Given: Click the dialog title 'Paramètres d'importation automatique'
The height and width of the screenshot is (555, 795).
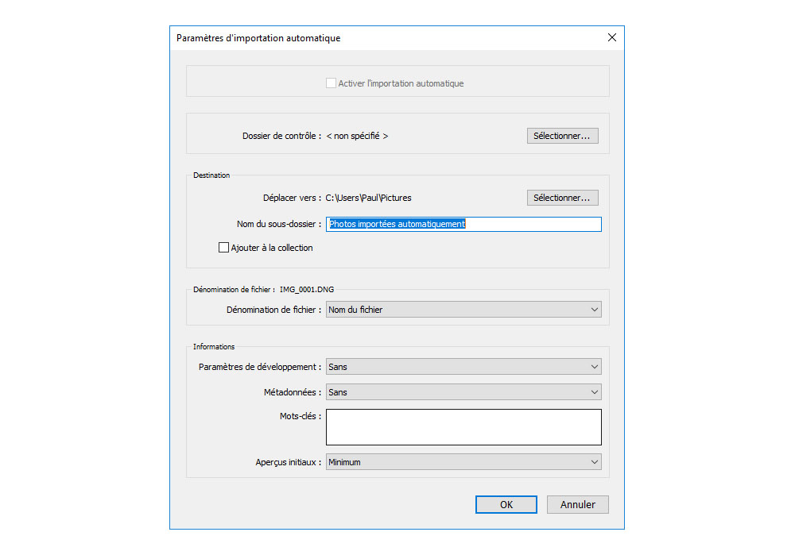Looking at the screenshot, I should tap(258, 38).
